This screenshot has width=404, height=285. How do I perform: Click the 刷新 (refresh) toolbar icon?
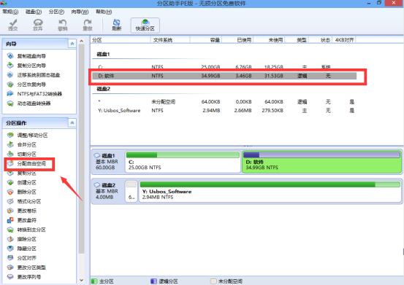[x=116, y=25]
